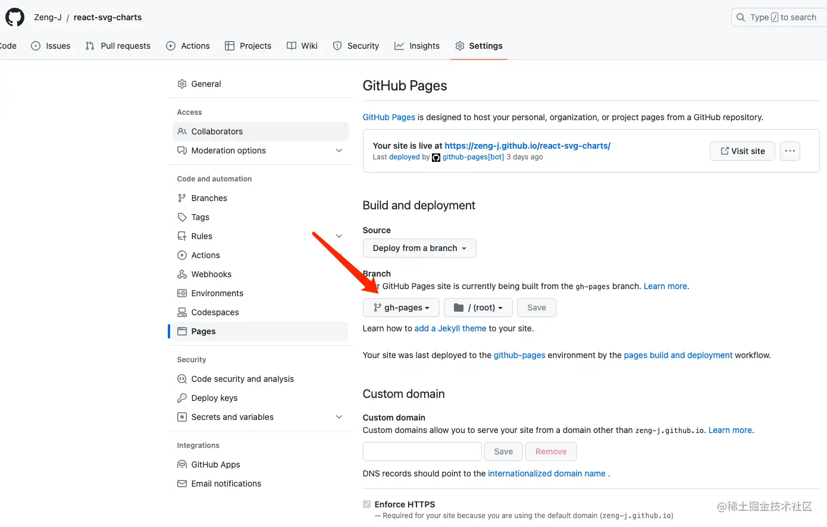Open Email notifications in sidebar
Screen dimensions: 827x527
point(260,484)
